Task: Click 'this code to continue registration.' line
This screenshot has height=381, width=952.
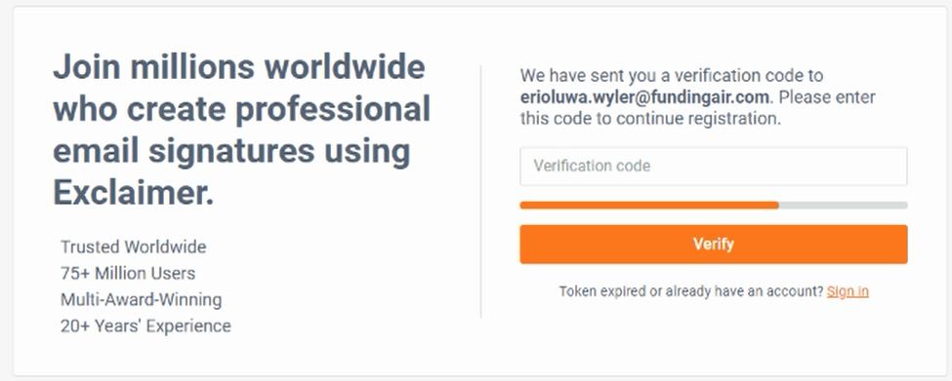Action: 650,119
